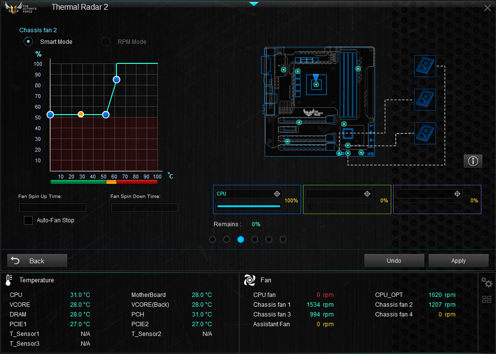Select the leftmost blue fan curve point
496x354 pixels.
click(50, 115)
